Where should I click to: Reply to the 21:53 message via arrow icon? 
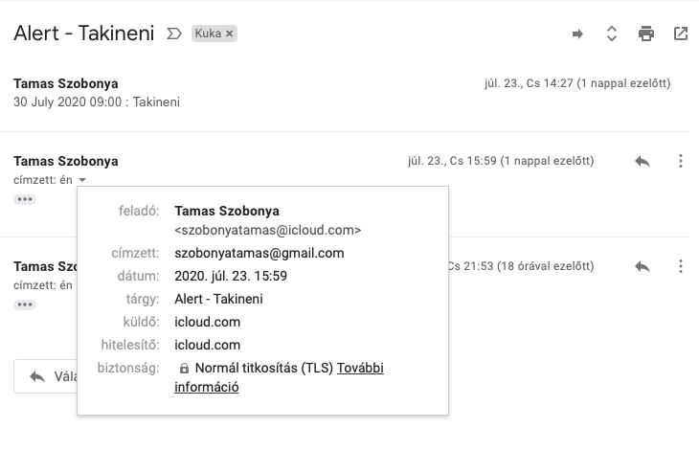click(643, 266)
